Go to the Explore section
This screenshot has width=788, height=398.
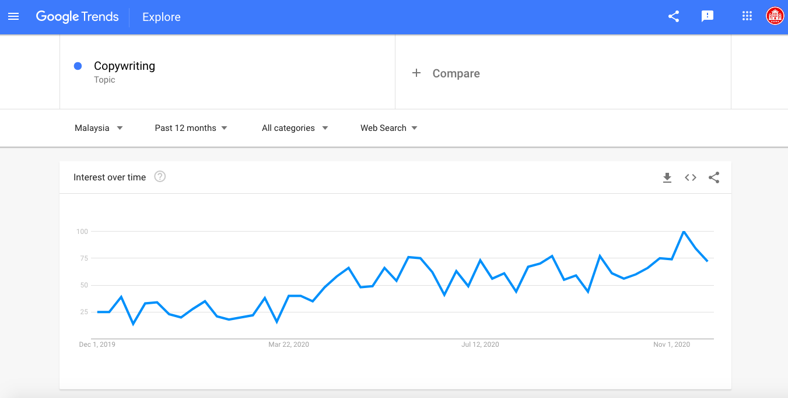[x=162, y=17]
